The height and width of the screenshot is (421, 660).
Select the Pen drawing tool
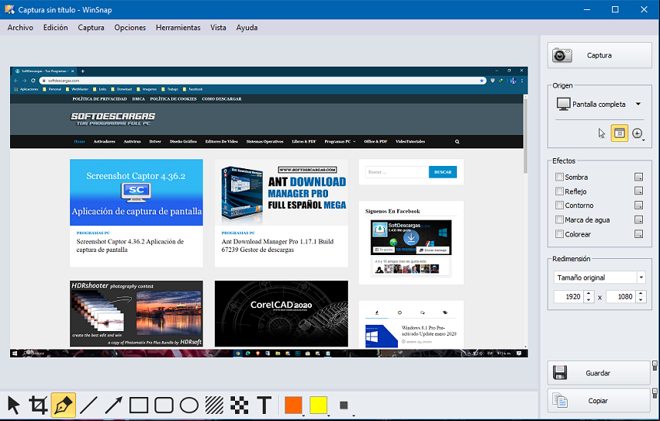63,405
